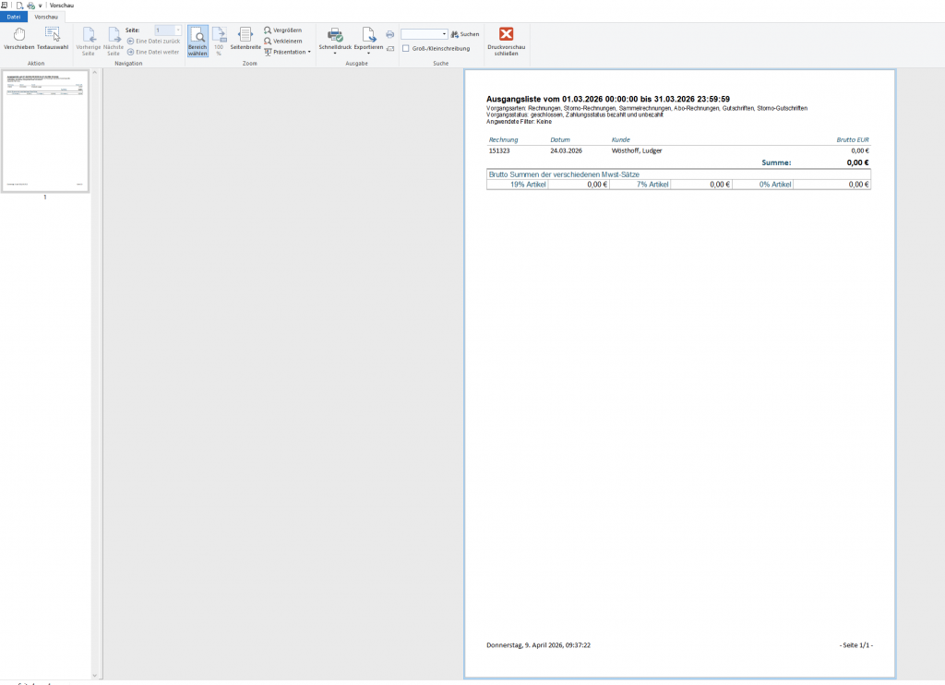Click the Verkleinern zoom-out icon
The image size is (945, 685).
pos(268,42)
